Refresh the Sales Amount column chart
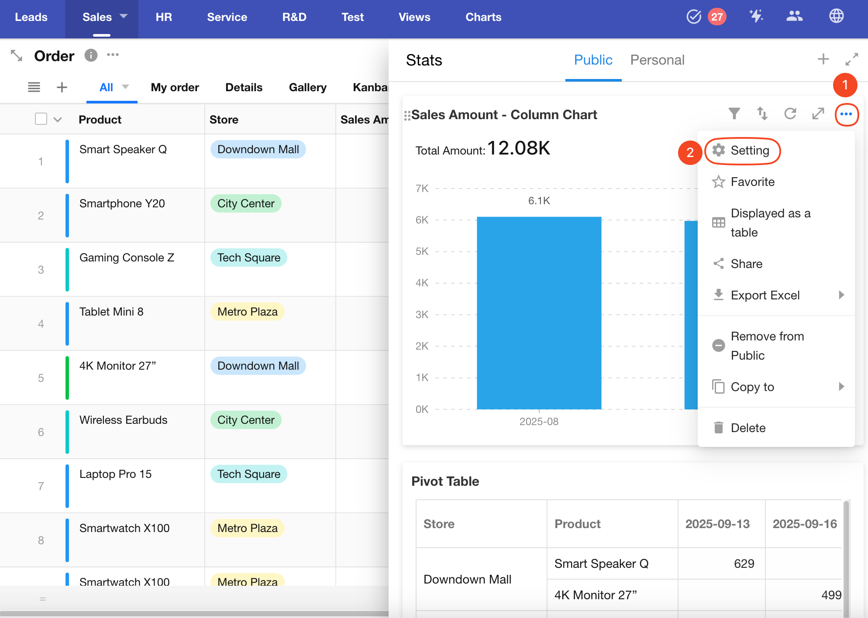Image resolution: width=868 pixels, height=618 pixels. tap(790, 114)
